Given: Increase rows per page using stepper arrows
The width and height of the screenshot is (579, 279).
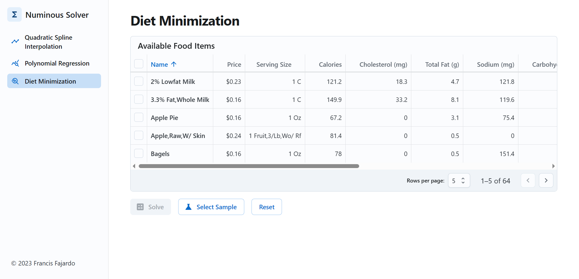Looking at the screenshot, I should [x=463, y=178].
